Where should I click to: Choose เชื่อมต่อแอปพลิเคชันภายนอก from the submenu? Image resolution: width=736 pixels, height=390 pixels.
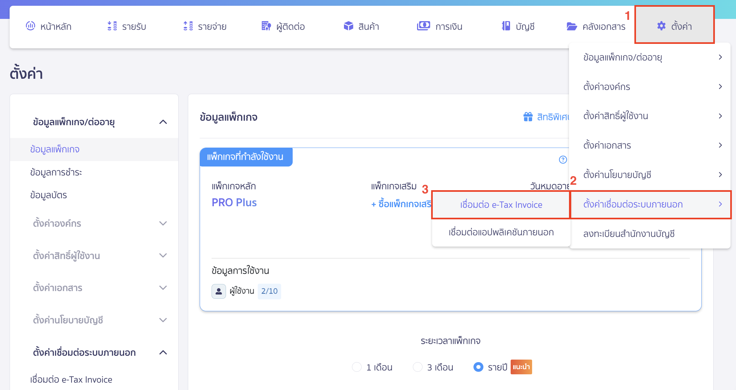501,232
